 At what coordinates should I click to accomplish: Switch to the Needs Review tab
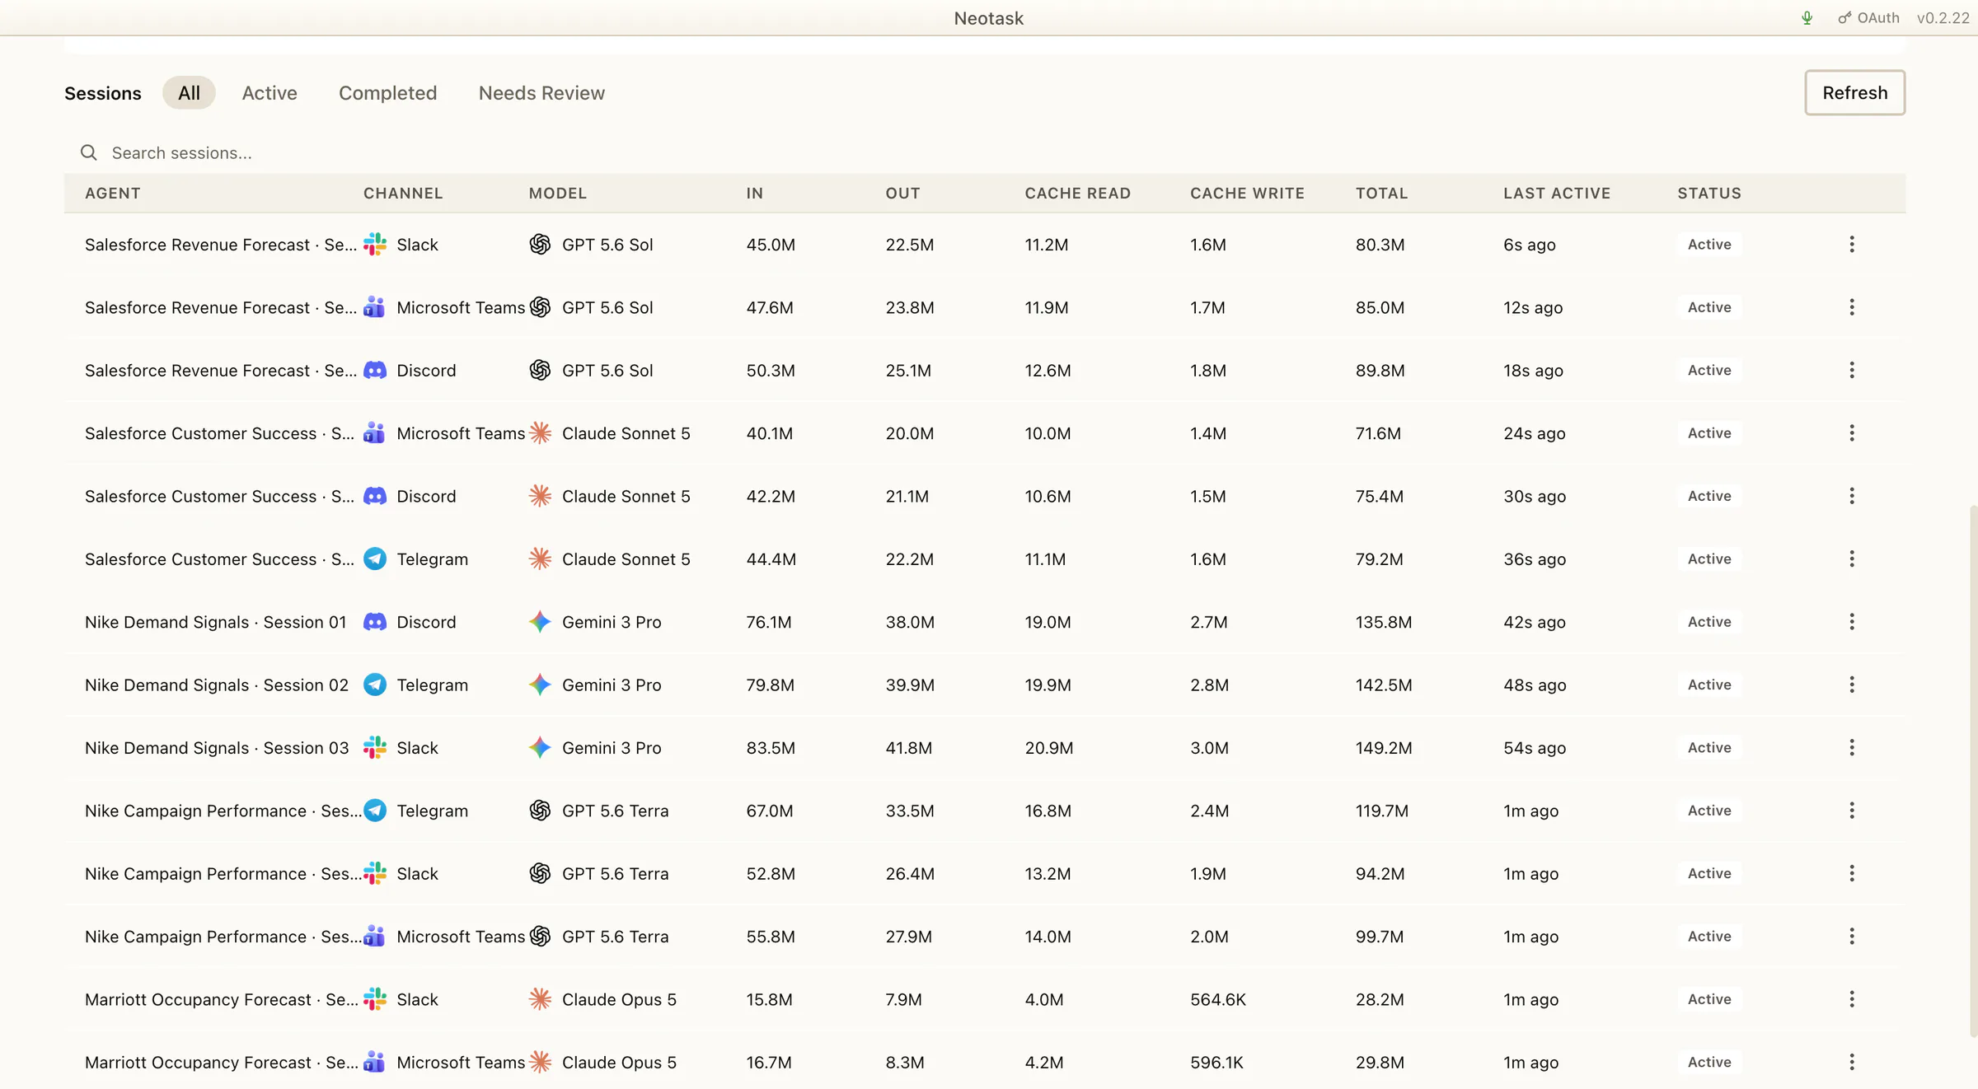541,93
